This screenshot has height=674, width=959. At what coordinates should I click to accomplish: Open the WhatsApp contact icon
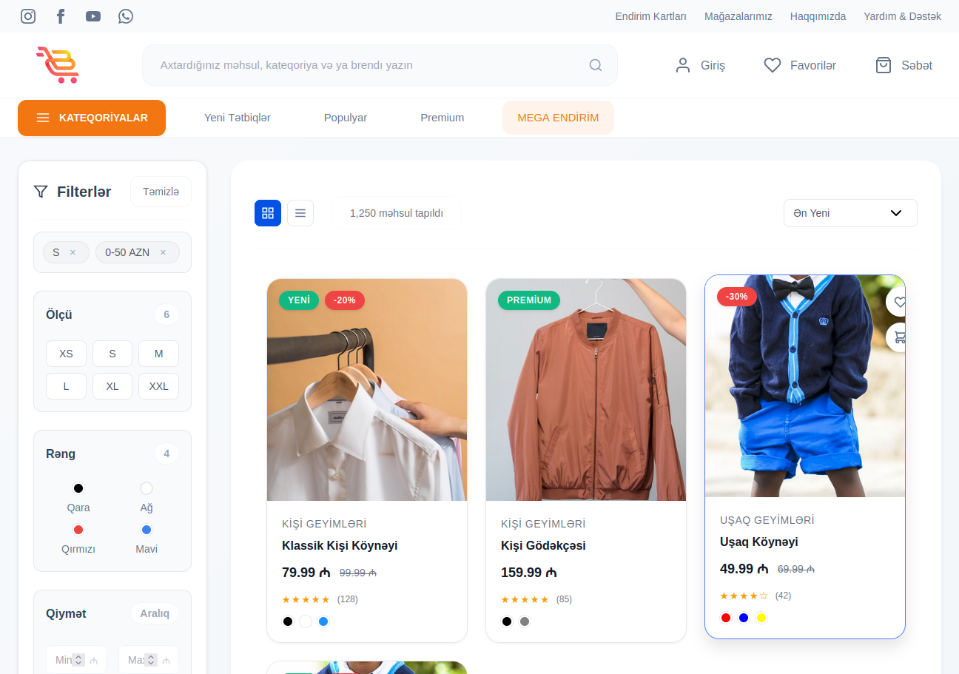(126, 16)
